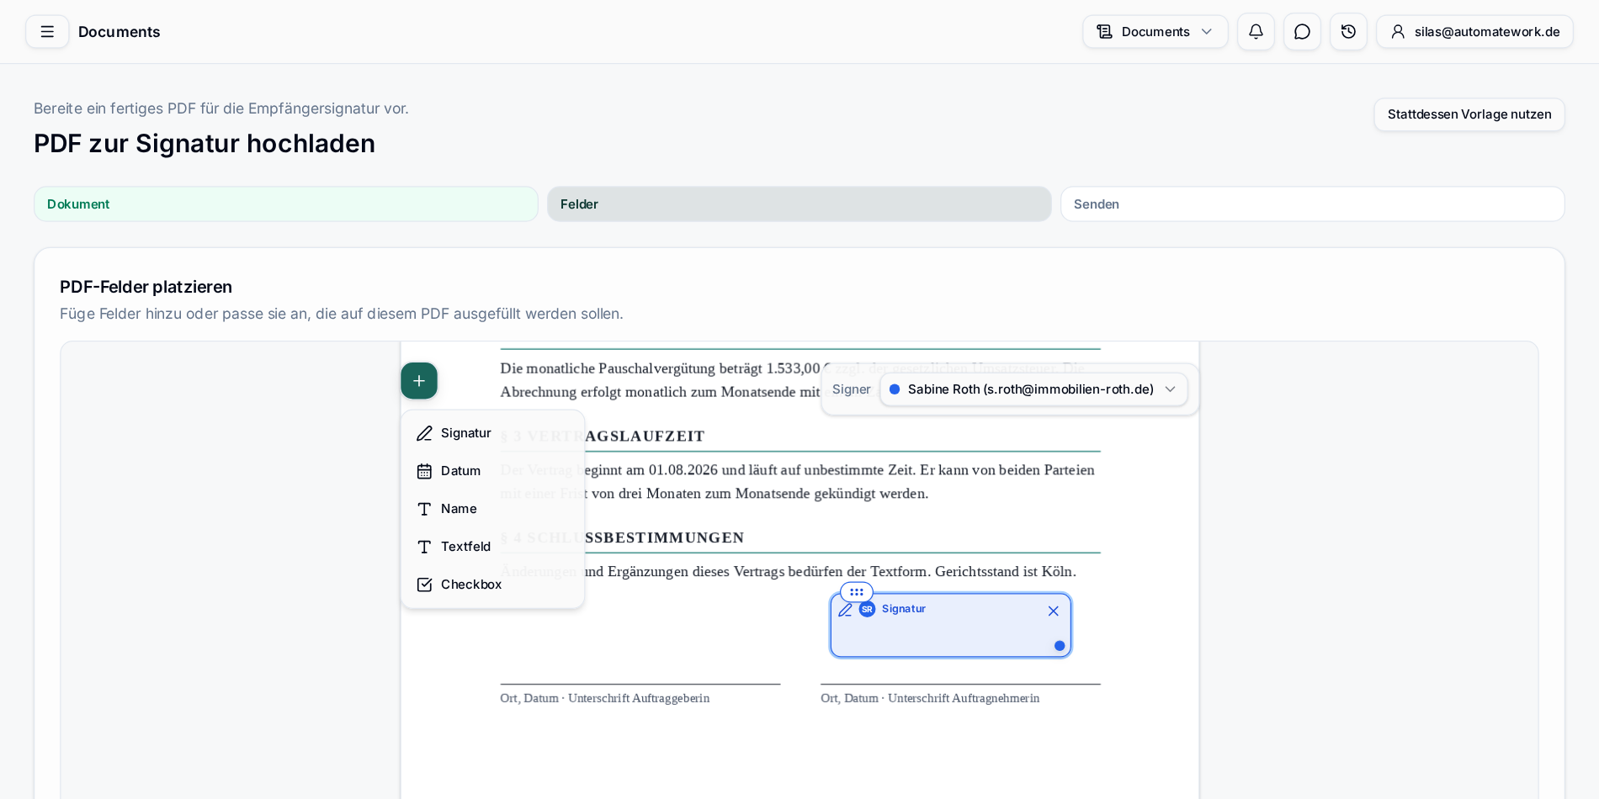This screenshot has width=1599, height=799.
Task: Add a Textfeld field from menu
Action: (492, 547)
